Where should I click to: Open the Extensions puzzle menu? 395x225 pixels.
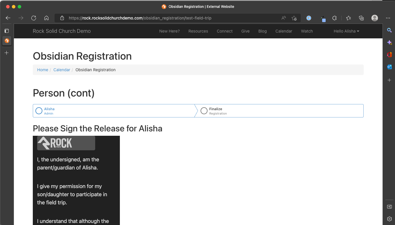click(x=334, y=18)
